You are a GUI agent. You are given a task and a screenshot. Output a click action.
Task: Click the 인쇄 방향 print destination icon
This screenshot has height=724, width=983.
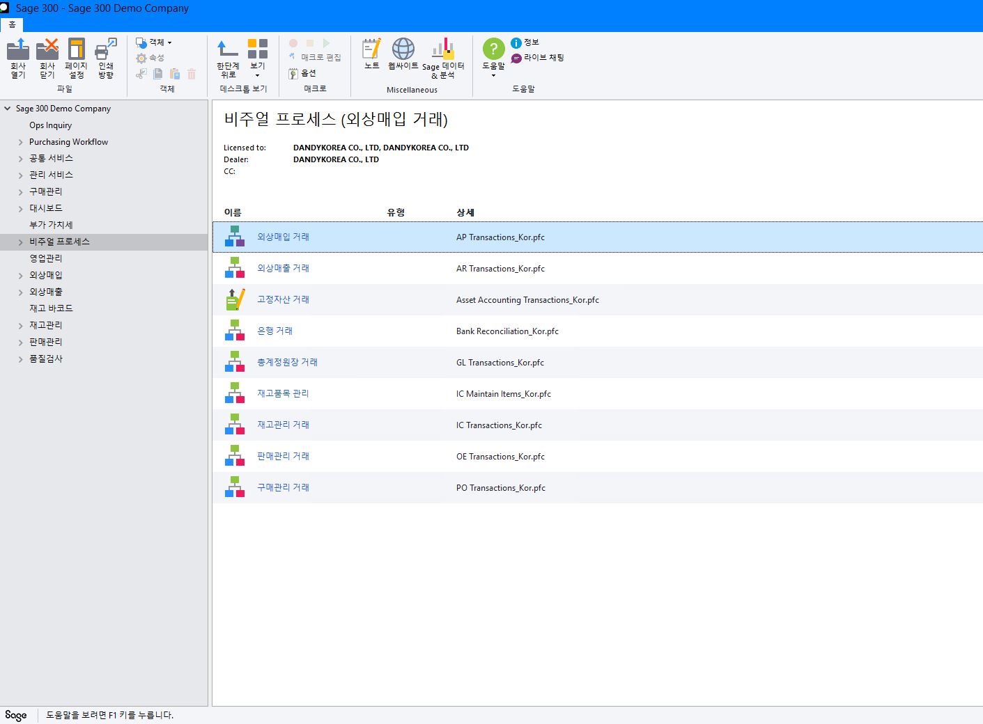[106, 58]
